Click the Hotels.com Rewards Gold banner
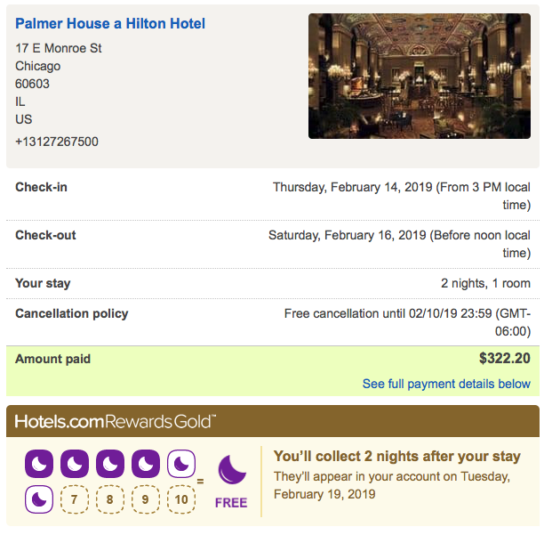Image resolution: width=544 pixels, height=535 pixels. pos(116,421)
